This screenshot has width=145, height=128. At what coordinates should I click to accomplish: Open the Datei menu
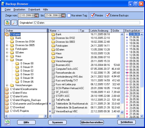pos(8,10)
